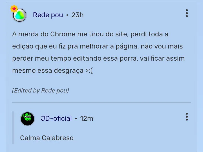Click the star badge on Rede pou's avatar
This screenshot has height=152, width=203.
pos(14,9)
